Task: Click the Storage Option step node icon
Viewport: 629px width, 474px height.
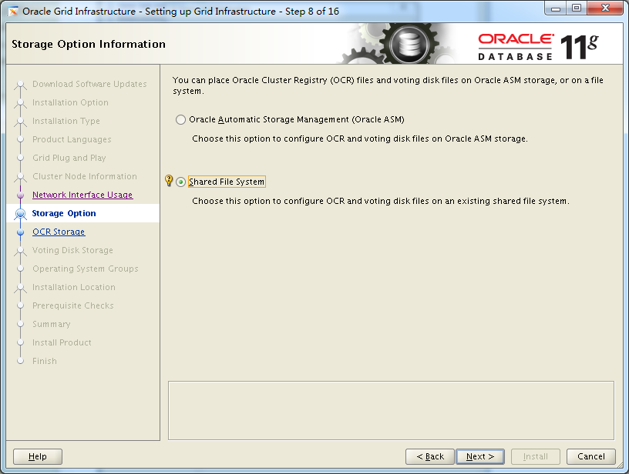Action: pyautogui.click(x=21, y=214)
